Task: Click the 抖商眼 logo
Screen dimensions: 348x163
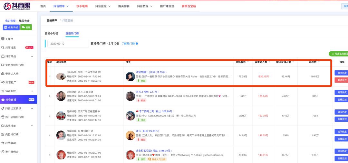Action: [17, 6]
